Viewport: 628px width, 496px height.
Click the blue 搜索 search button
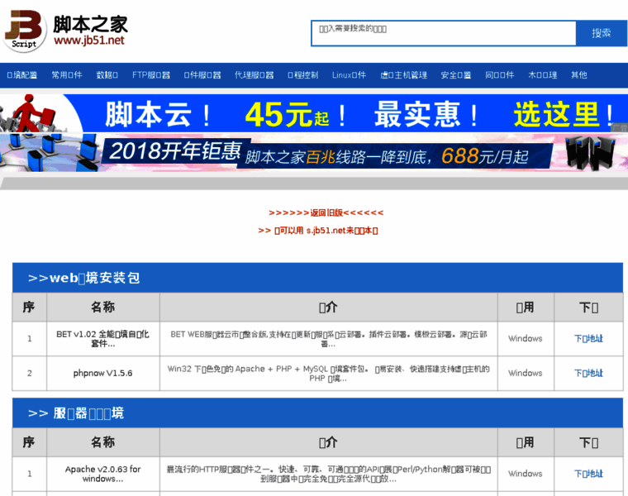[x=602, y=33]
